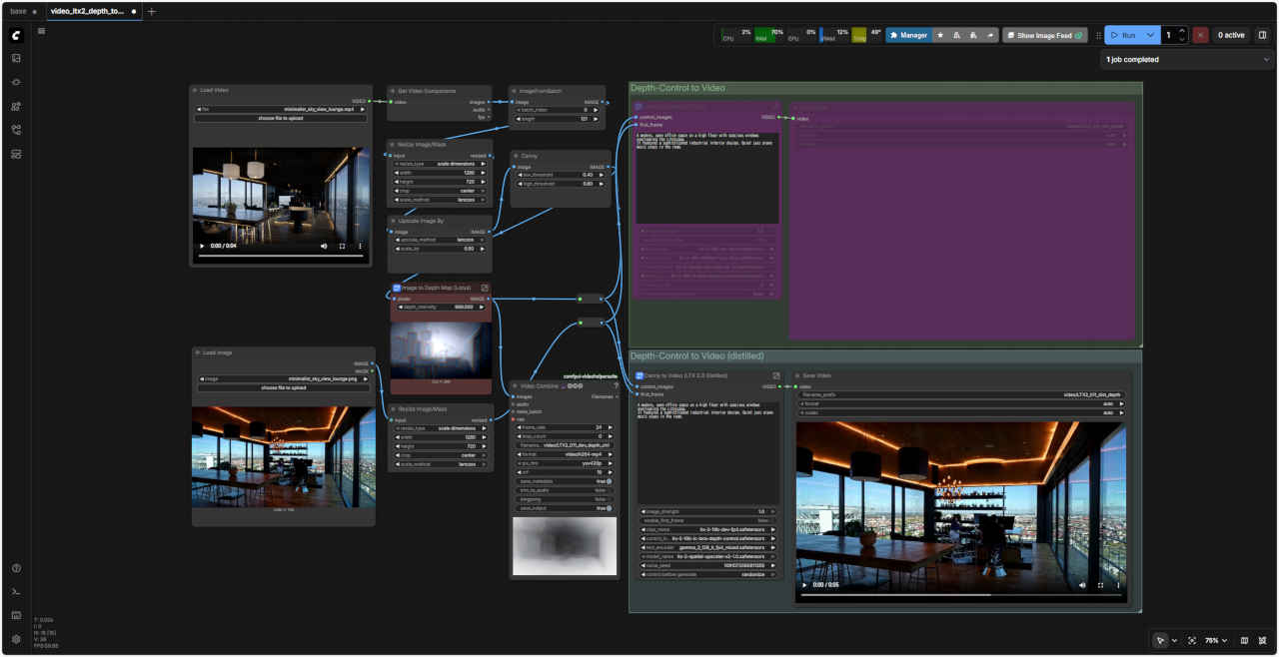1279x657 pixels.
Task: Open the zoom level 76% dropdown
Action: tap(1215, 640)
